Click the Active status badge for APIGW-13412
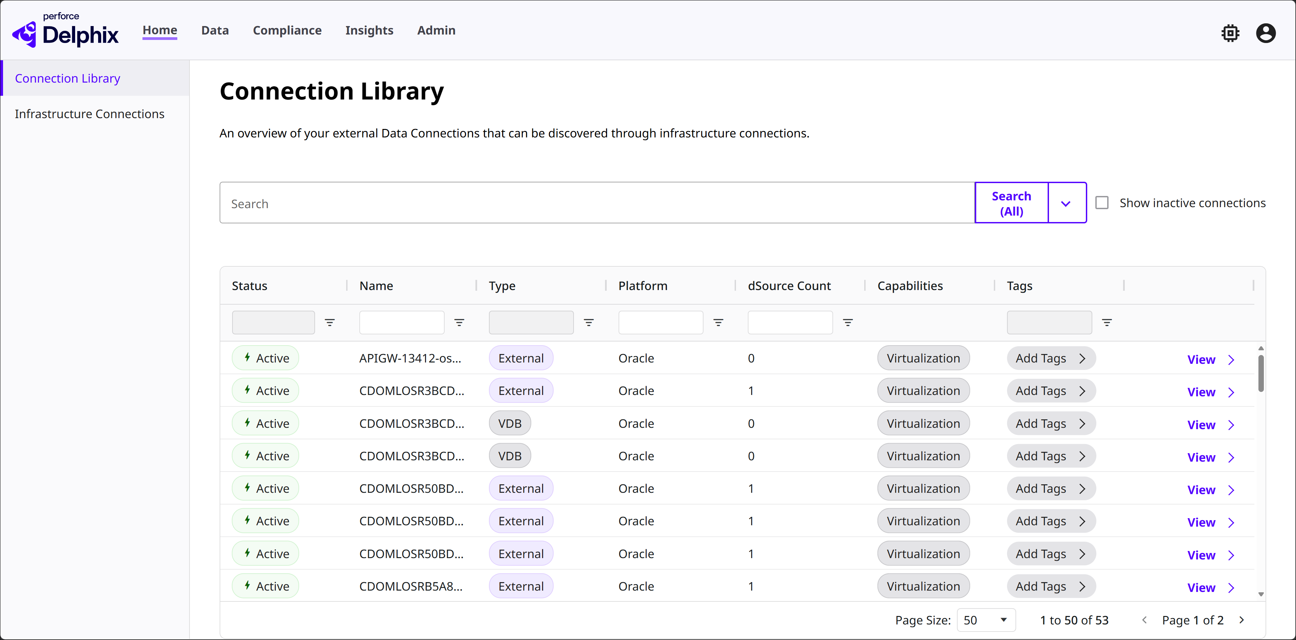The height and width of the screenshot is (640, 1296). pyautogui.click(x=265, y=358)
